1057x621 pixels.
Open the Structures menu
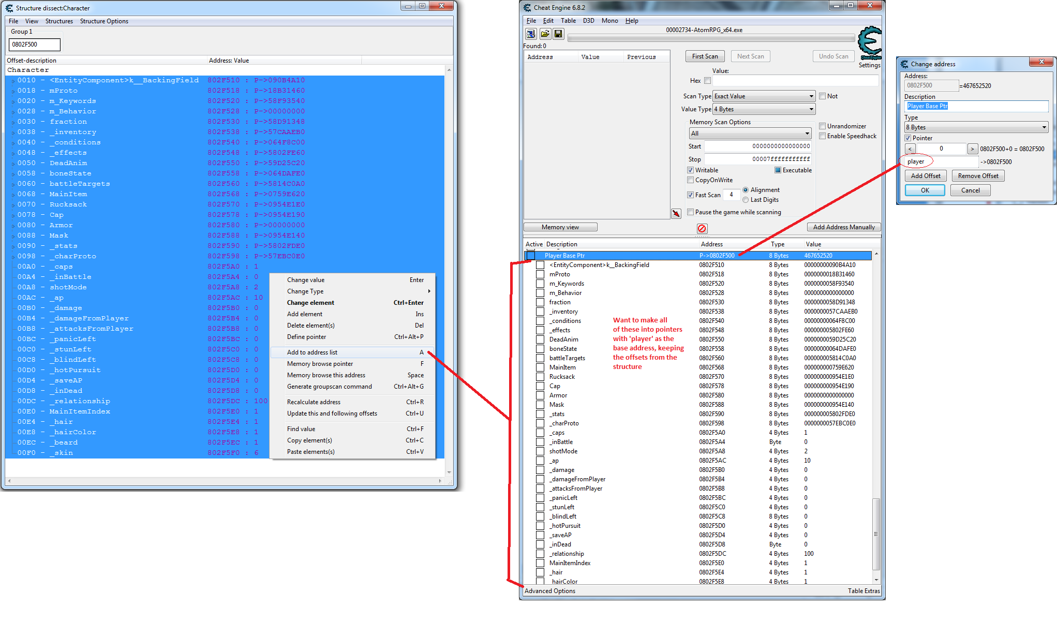coord(59,21)
